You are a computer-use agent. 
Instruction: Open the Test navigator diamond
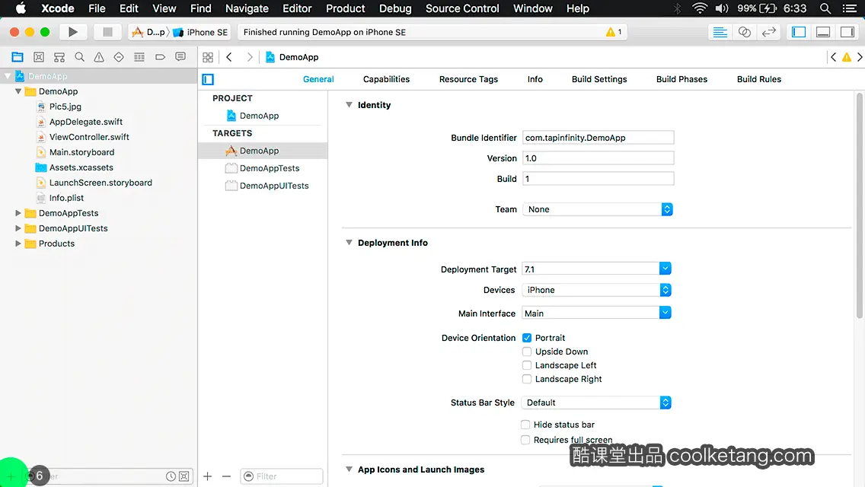tap(119, 57)
